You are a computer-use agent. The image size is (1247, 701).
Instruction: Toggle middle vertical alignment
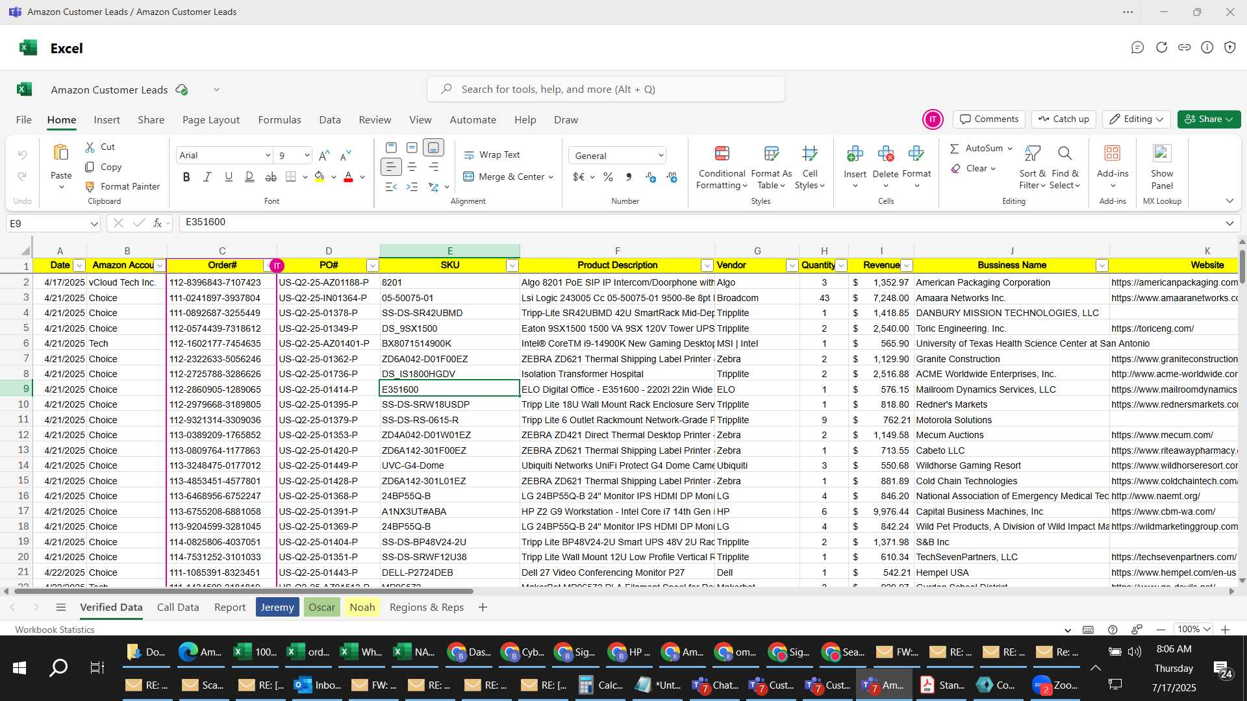412,147
